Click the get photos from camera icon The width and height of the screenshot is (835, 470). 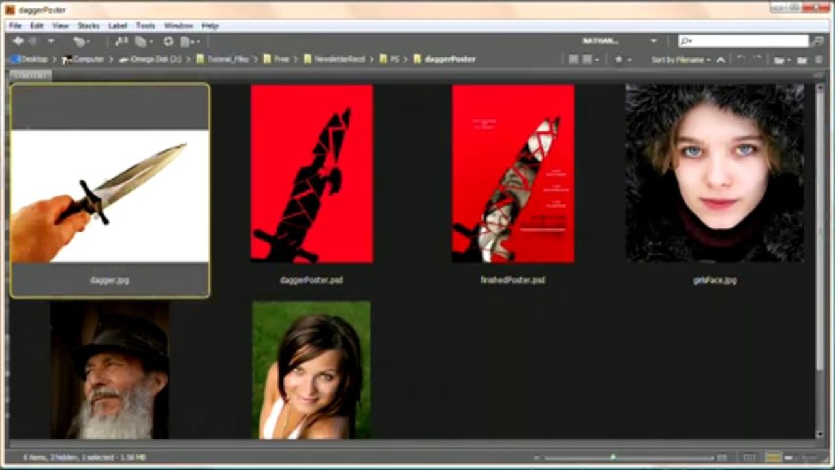click(121, 41)
